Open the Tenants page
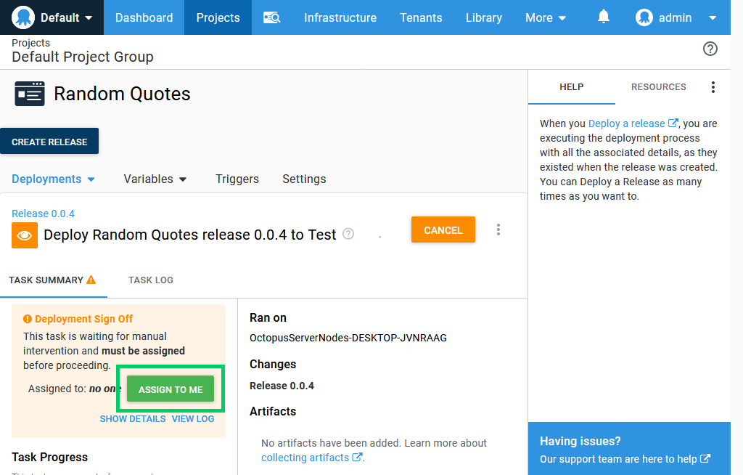Viewport: 743px width, 475px height. tap(421, 17)
